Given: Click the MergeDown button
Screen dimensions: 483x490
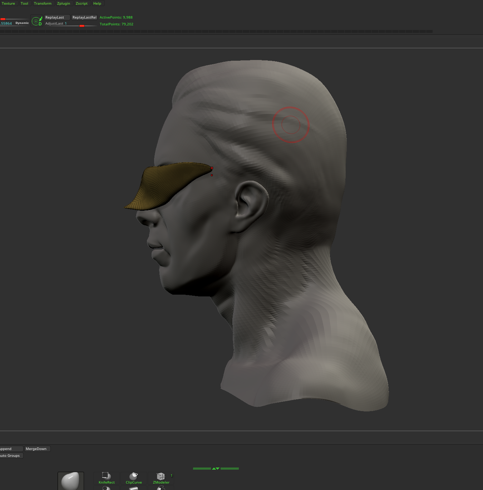Looking at the screenshot, I should 37,449.
